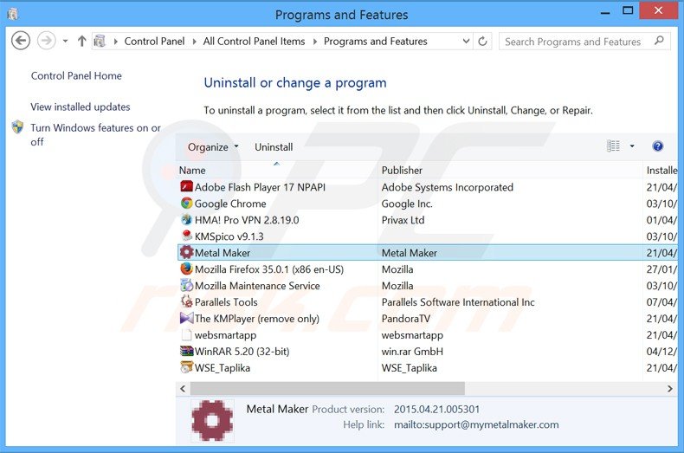Image resolution: width=684 pixels, height=453 pixels.
Task: Expand arrow before Control Panel breadcrumb
Action: [x=116, y=42]
